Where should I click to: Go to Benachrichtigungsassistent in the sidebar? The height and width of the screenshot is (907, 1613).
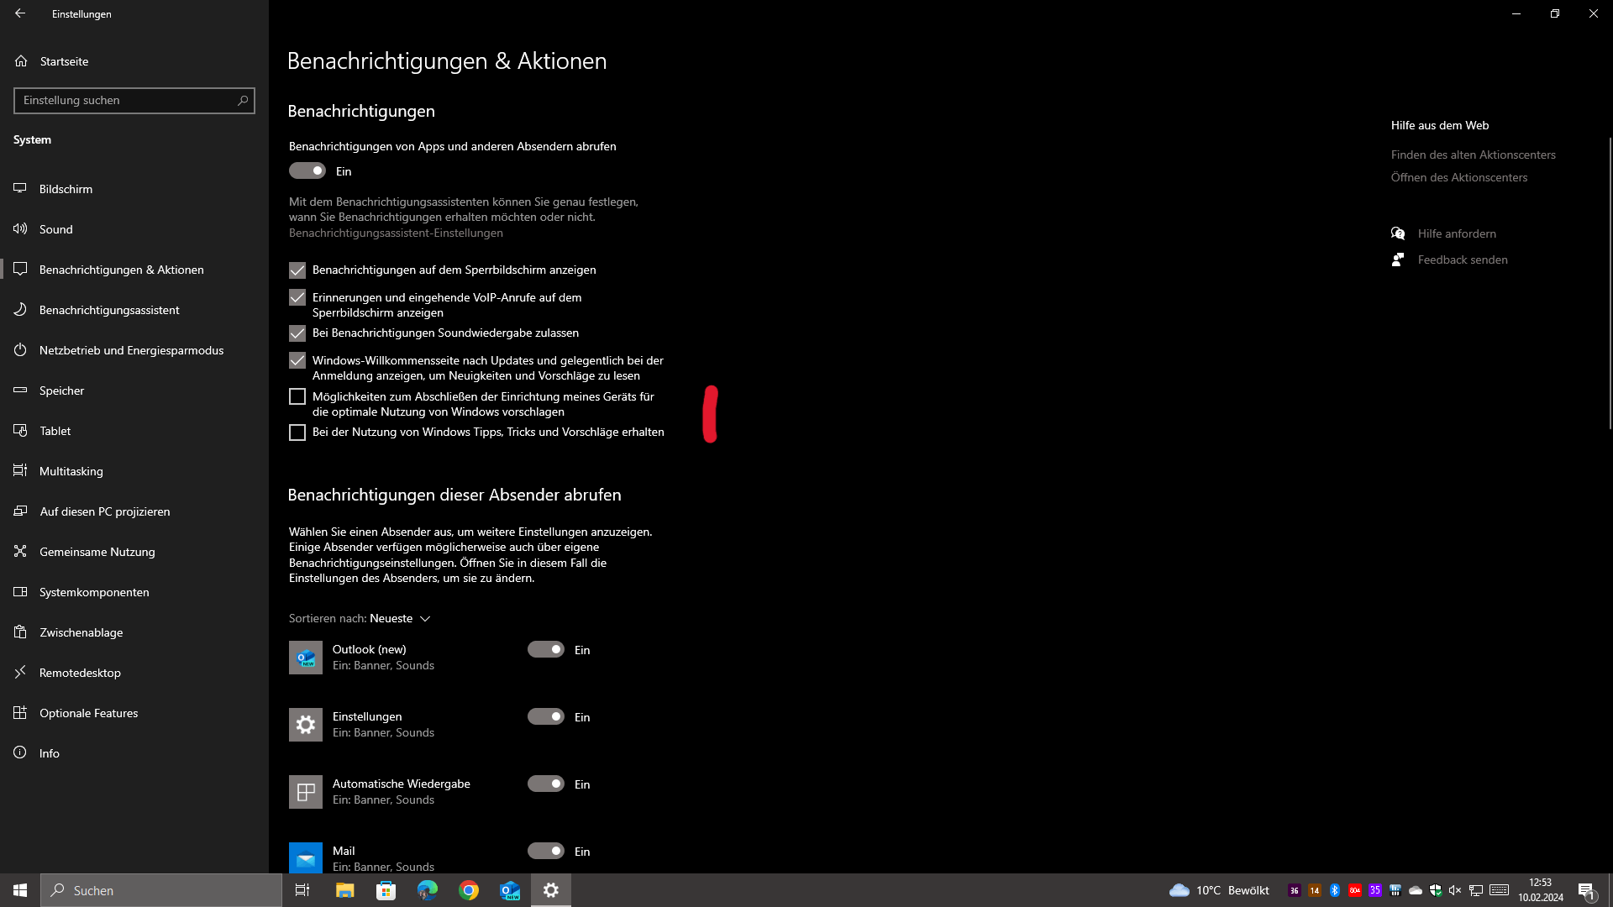click(109, 310)
